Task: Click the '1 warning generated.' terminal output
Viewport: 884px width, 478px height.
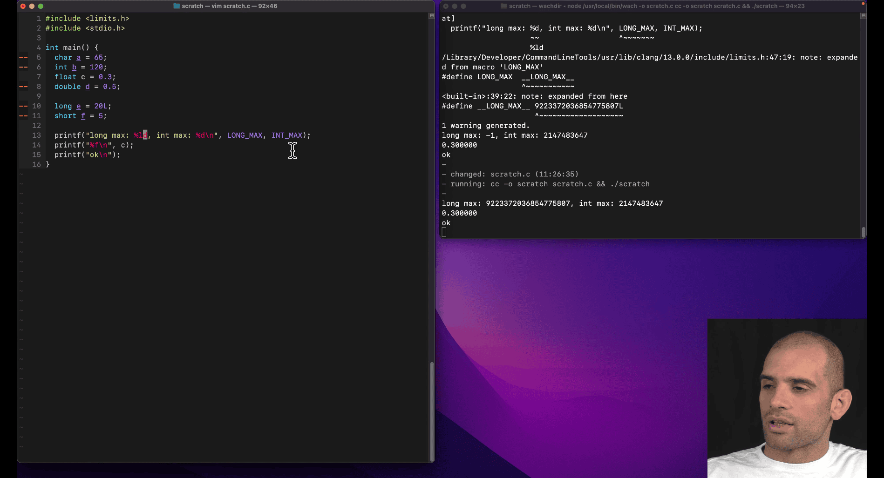Action: tap(485, 126)
